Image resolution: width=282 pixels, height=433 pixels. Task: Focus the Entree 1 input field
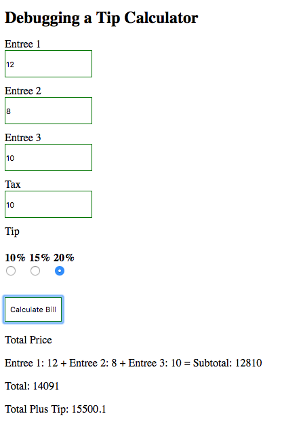coord(48,64)
